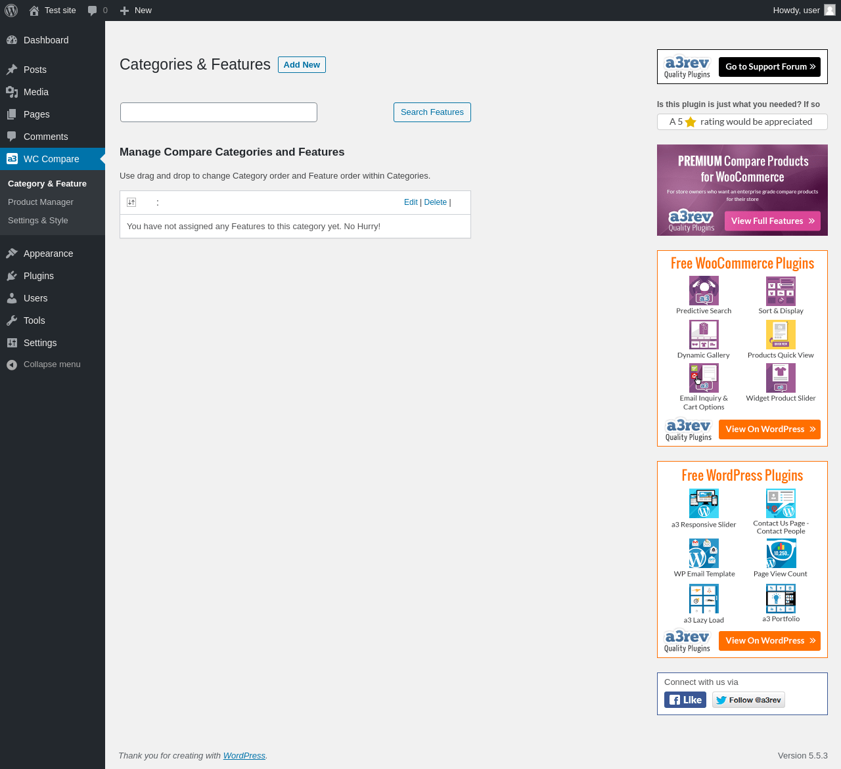Click Follow @a3rev Twitter button
841x769 pixels.
point(748,700)
